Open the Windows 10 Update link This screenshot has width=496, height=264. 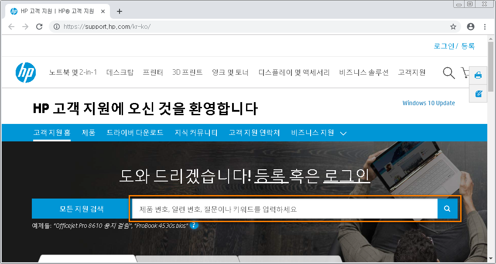429,103
